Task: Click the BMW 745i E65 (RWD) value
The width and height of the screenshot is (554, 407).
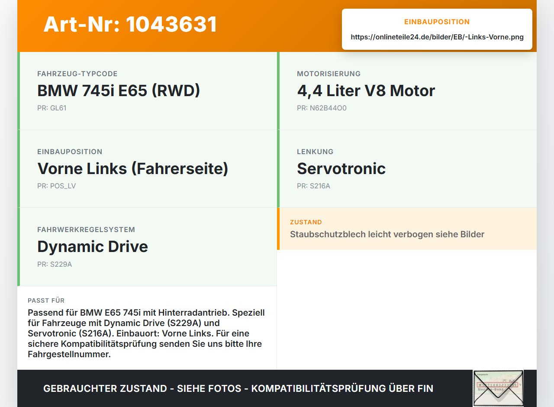Action: pyautogui.click(x=119, y=90)
